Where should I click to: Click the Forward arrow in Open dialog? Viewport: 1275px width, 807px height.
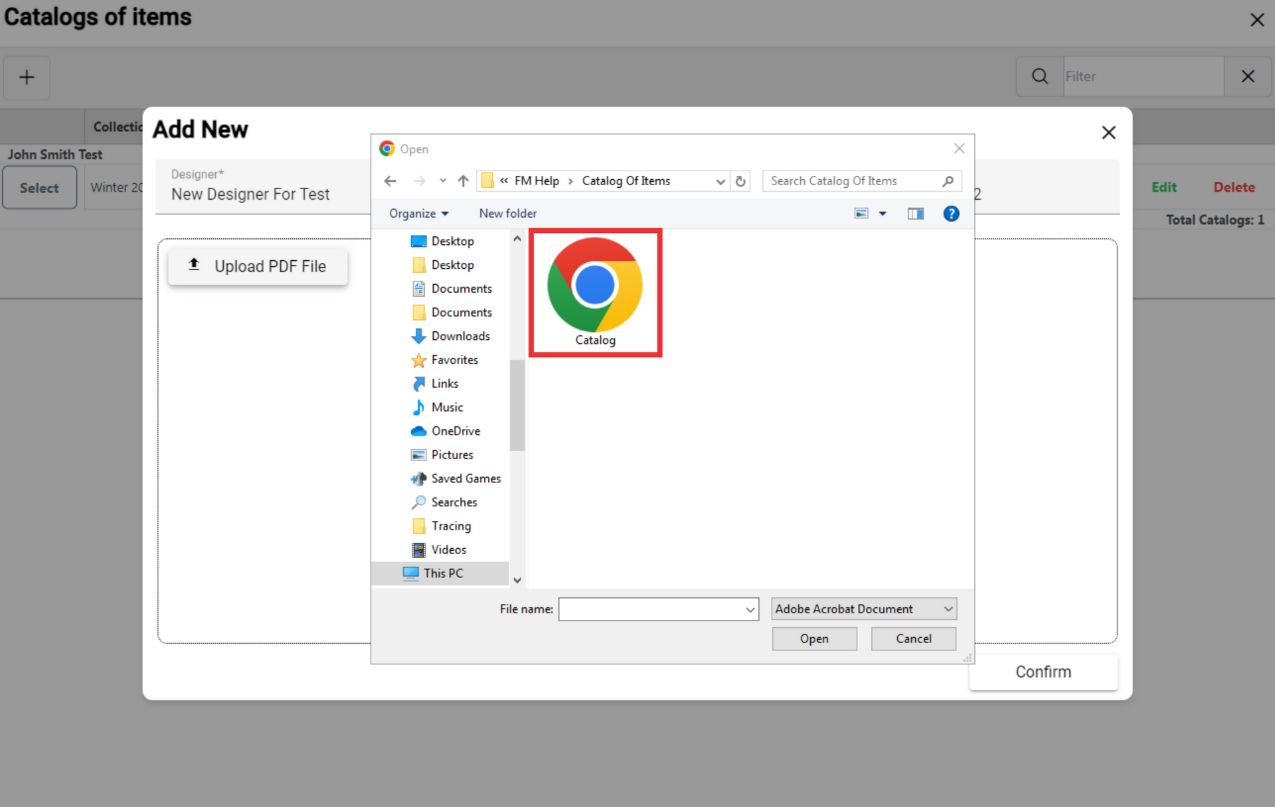[x=420, y=181]
